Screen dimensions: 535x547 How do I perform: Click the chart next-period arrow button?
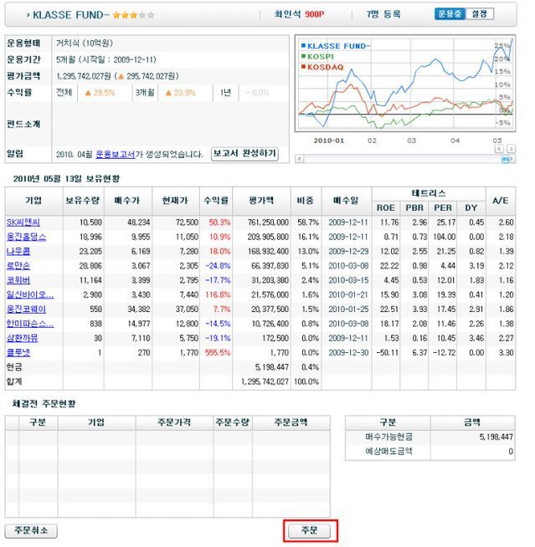[x=511, y=150]
